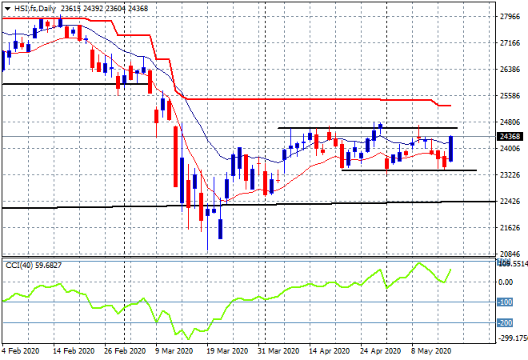Image resolution: width=528 pixels, height=360 pixels.
Task: Click the 4 Feb 2020 date label
Action: 21,351
